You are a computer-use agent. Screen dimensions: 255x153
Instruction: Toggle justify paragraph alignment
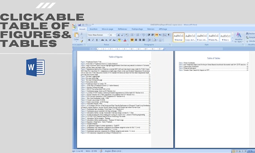tap(144, 40)
